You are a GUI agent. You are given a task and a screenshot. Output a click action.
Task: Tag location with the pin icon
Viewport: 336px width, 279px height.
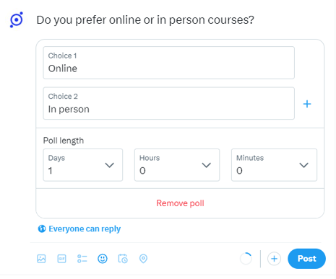(x=143, y=259)
